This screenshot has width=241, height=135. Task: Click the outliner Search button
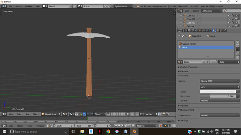(196, 11)
